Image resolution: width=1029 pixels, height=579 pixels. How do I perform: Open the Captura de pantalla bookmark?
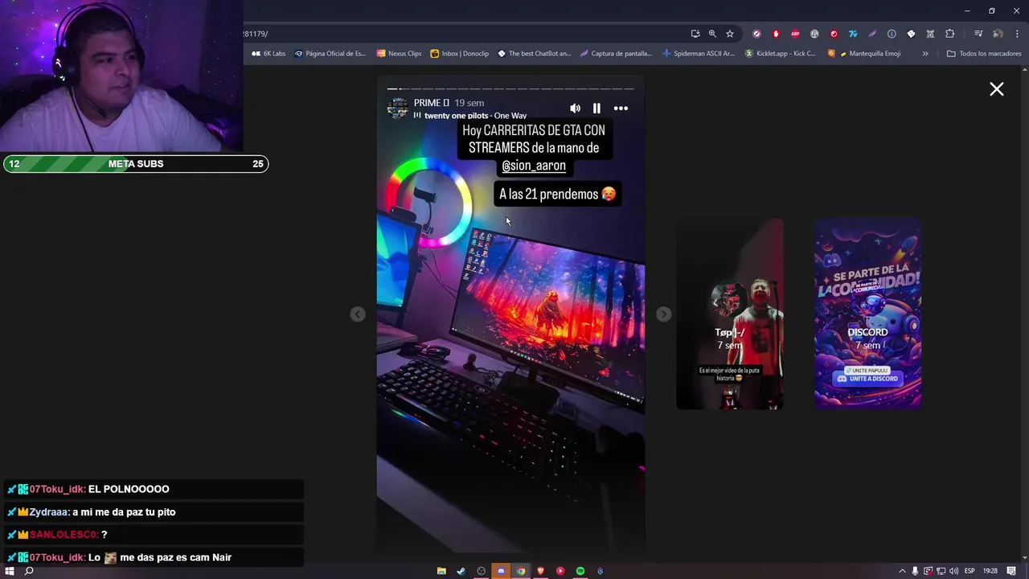tap(616, 54)
